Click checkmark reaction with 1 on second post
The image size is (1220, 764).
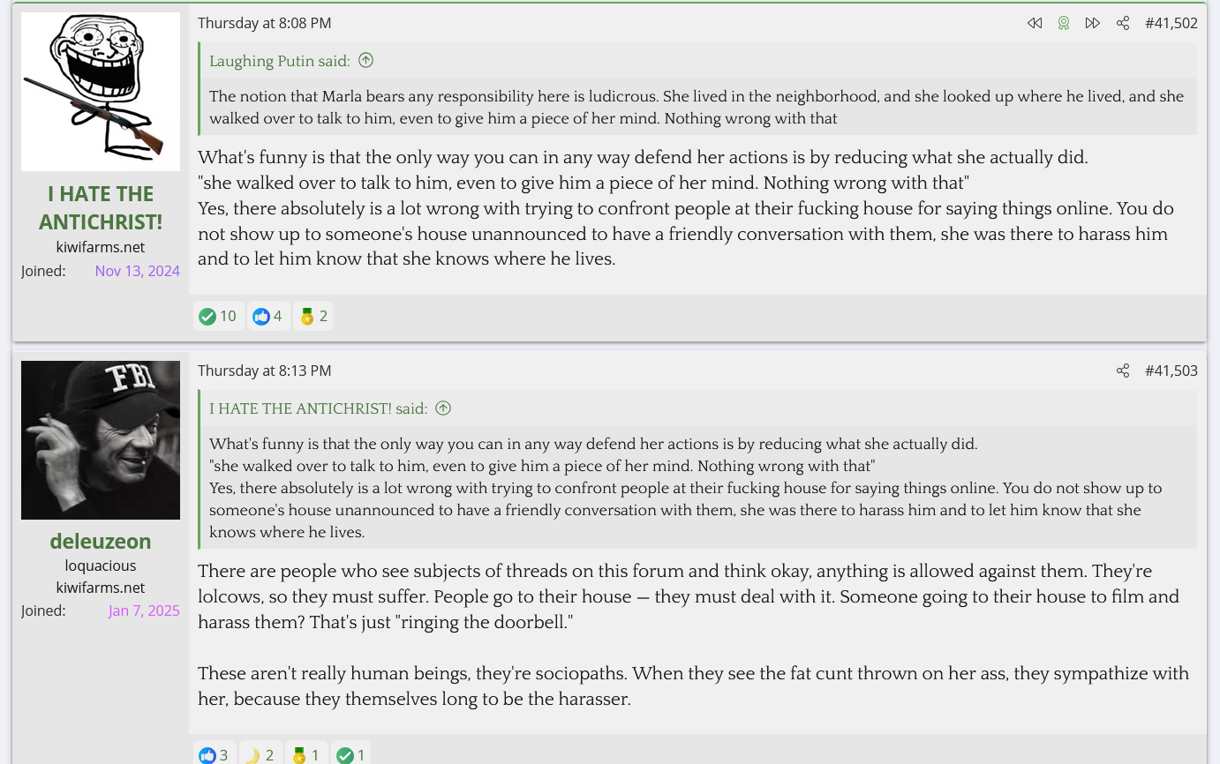(x=350, y=754)
